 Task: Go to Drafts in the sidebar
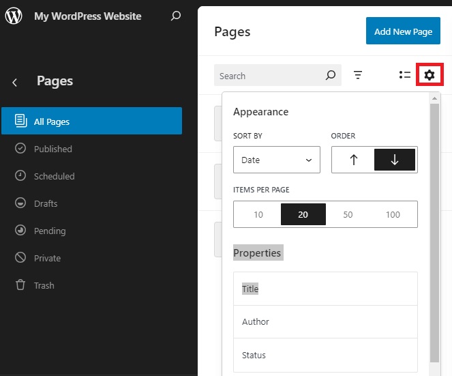46,203
